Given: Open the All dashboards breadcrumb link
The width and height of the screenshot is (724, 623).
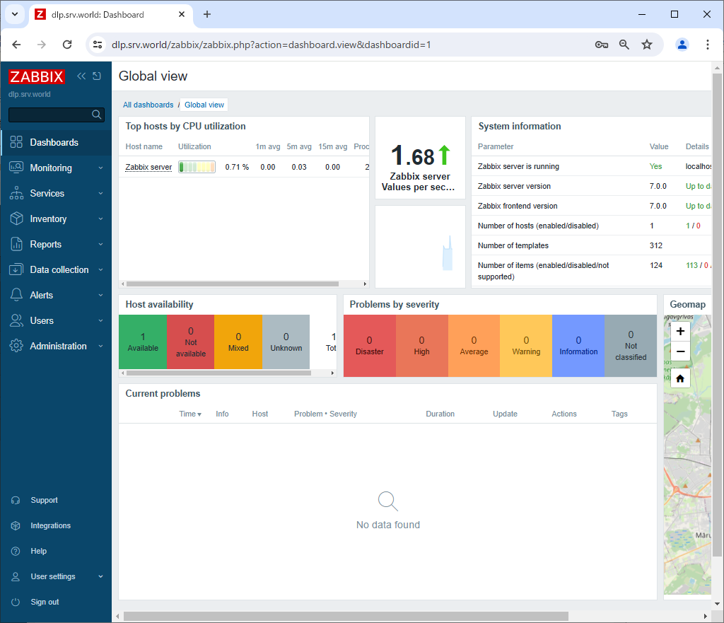Looking at the screenshot, I should 148,105.
